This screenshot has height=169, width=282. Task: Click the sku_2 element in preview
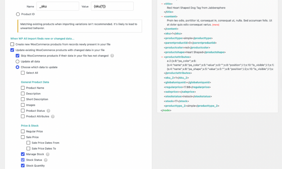tap(176, 78)
